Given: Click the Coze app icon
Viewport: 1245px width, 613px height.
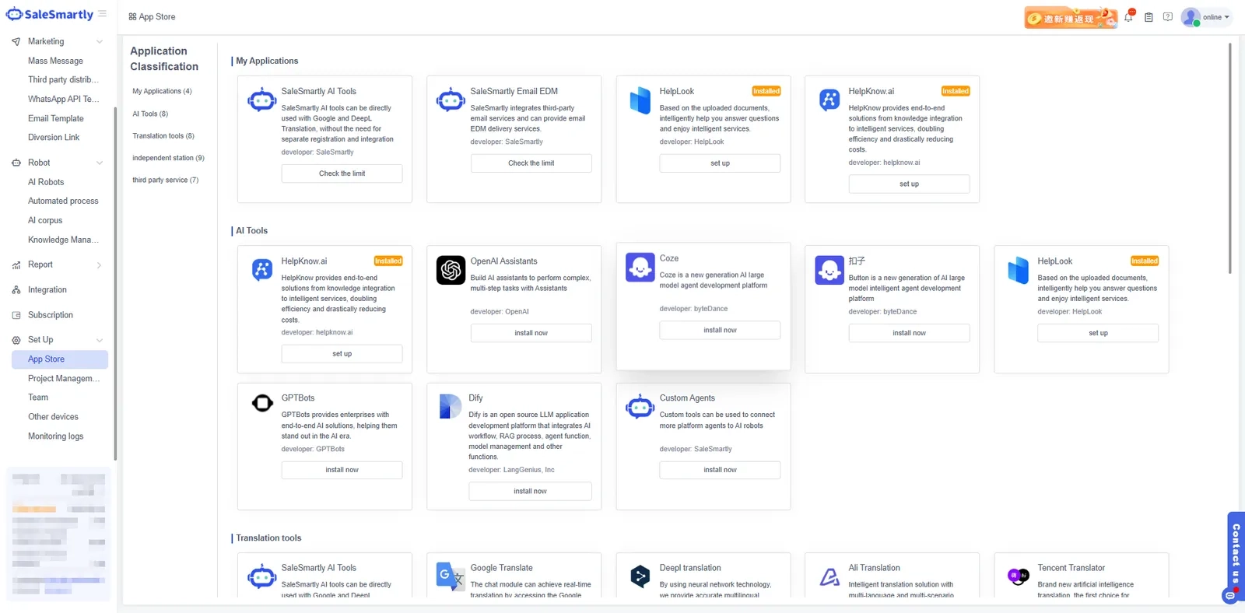Looking at the screenshot, I should pos(640,267).
